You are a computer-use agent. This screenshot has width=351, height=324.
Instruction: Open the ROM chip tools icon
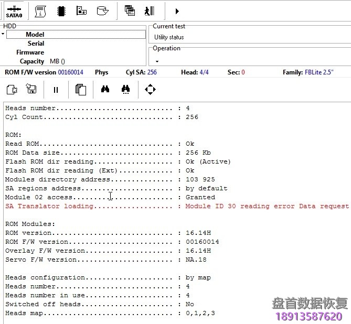tap(61, 11)
